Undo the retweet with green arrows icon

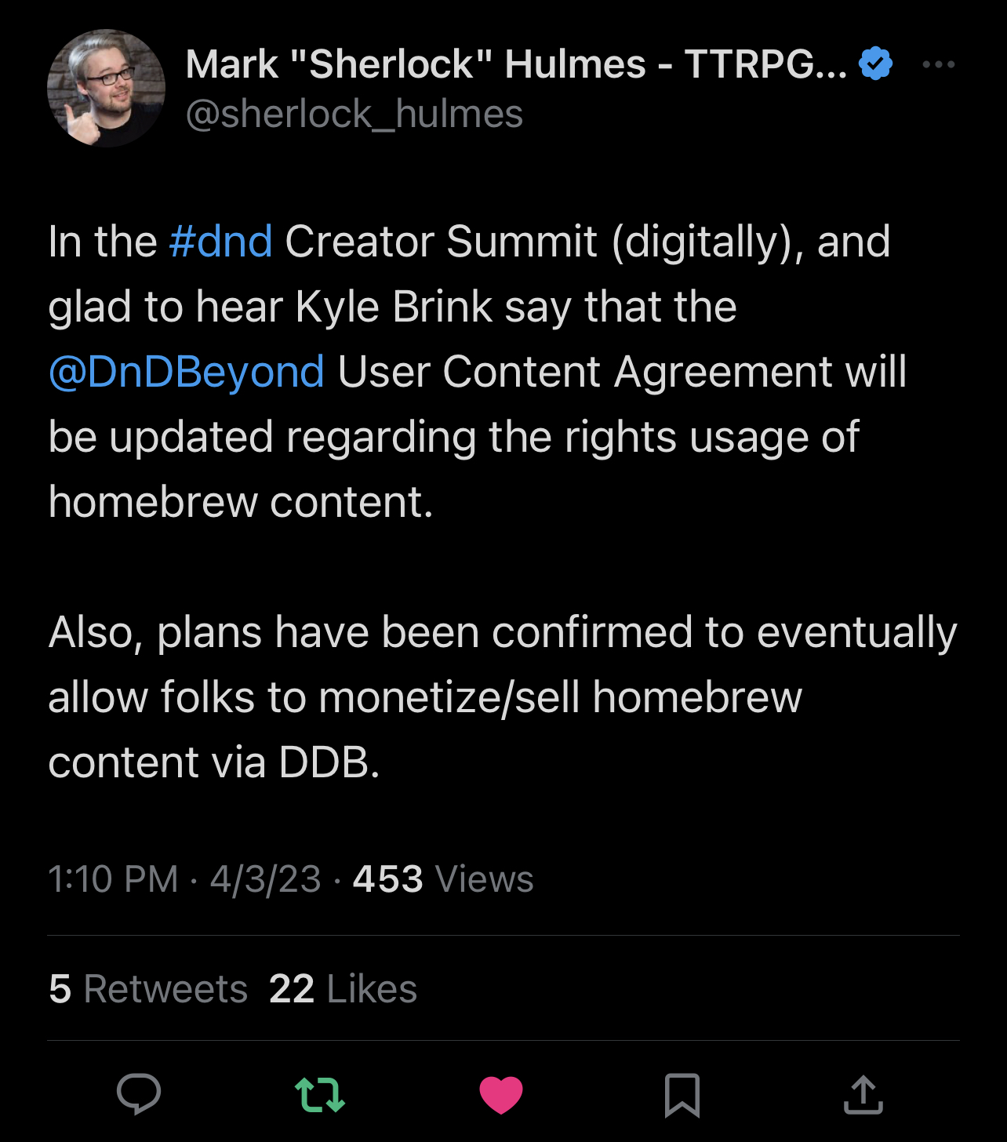pyautogui.click(x=319, y=1094)
